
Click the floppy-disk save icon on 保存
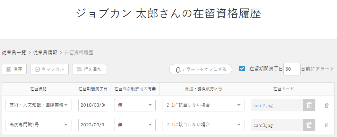click(x=9, y=69)
